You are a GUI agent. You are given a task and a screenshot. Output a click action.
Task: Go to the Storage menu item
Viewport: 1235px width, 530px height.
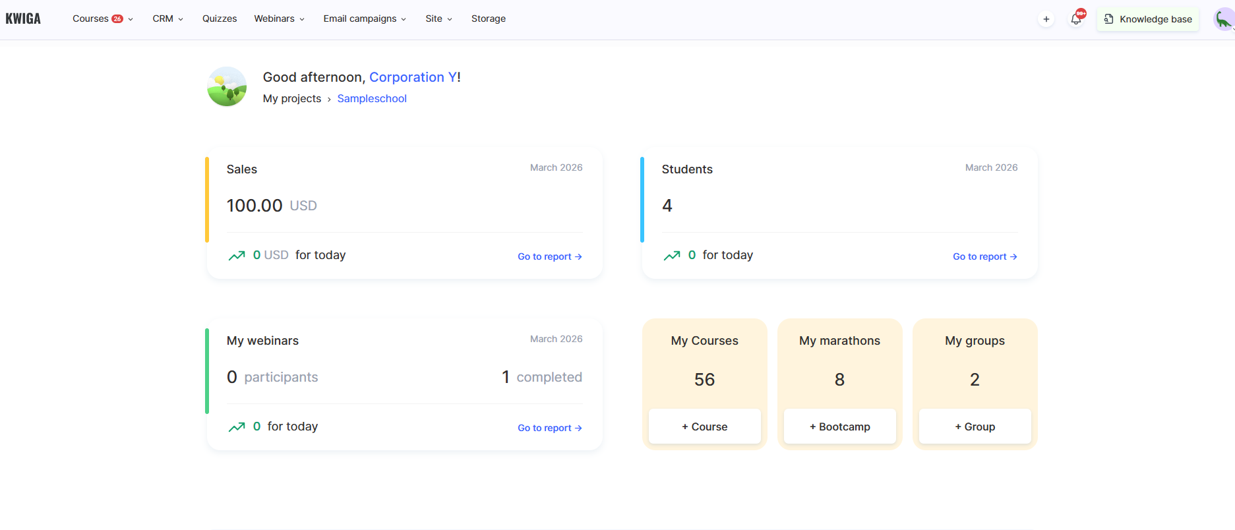pos(489,18)
